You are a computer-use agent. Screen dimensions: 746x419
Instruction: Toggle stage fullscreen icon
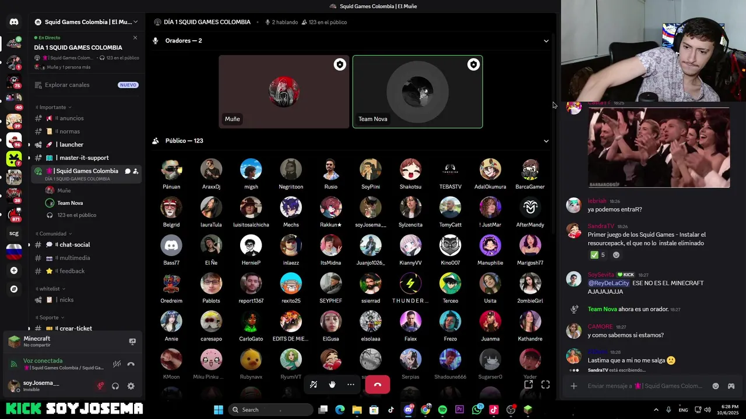click(x=546, y=385)
